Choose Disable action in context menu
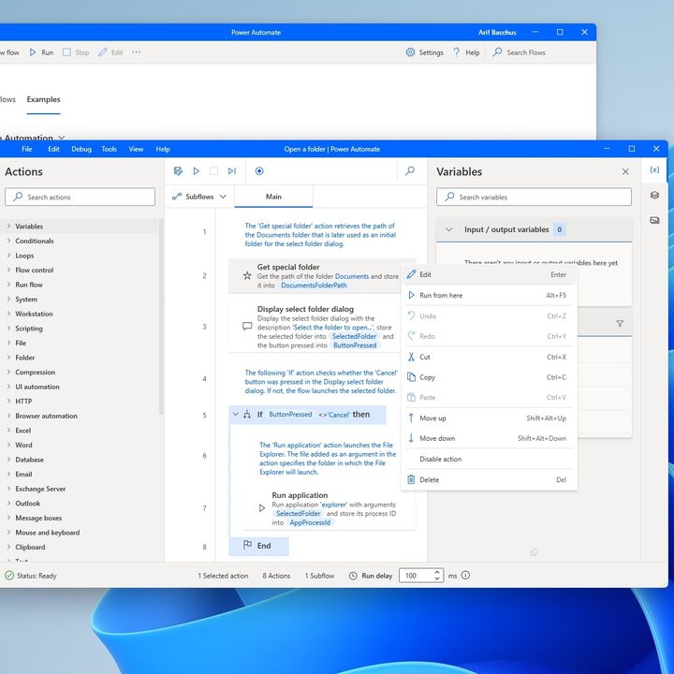Viewport: 674px width, 674px height. (489, 459)
